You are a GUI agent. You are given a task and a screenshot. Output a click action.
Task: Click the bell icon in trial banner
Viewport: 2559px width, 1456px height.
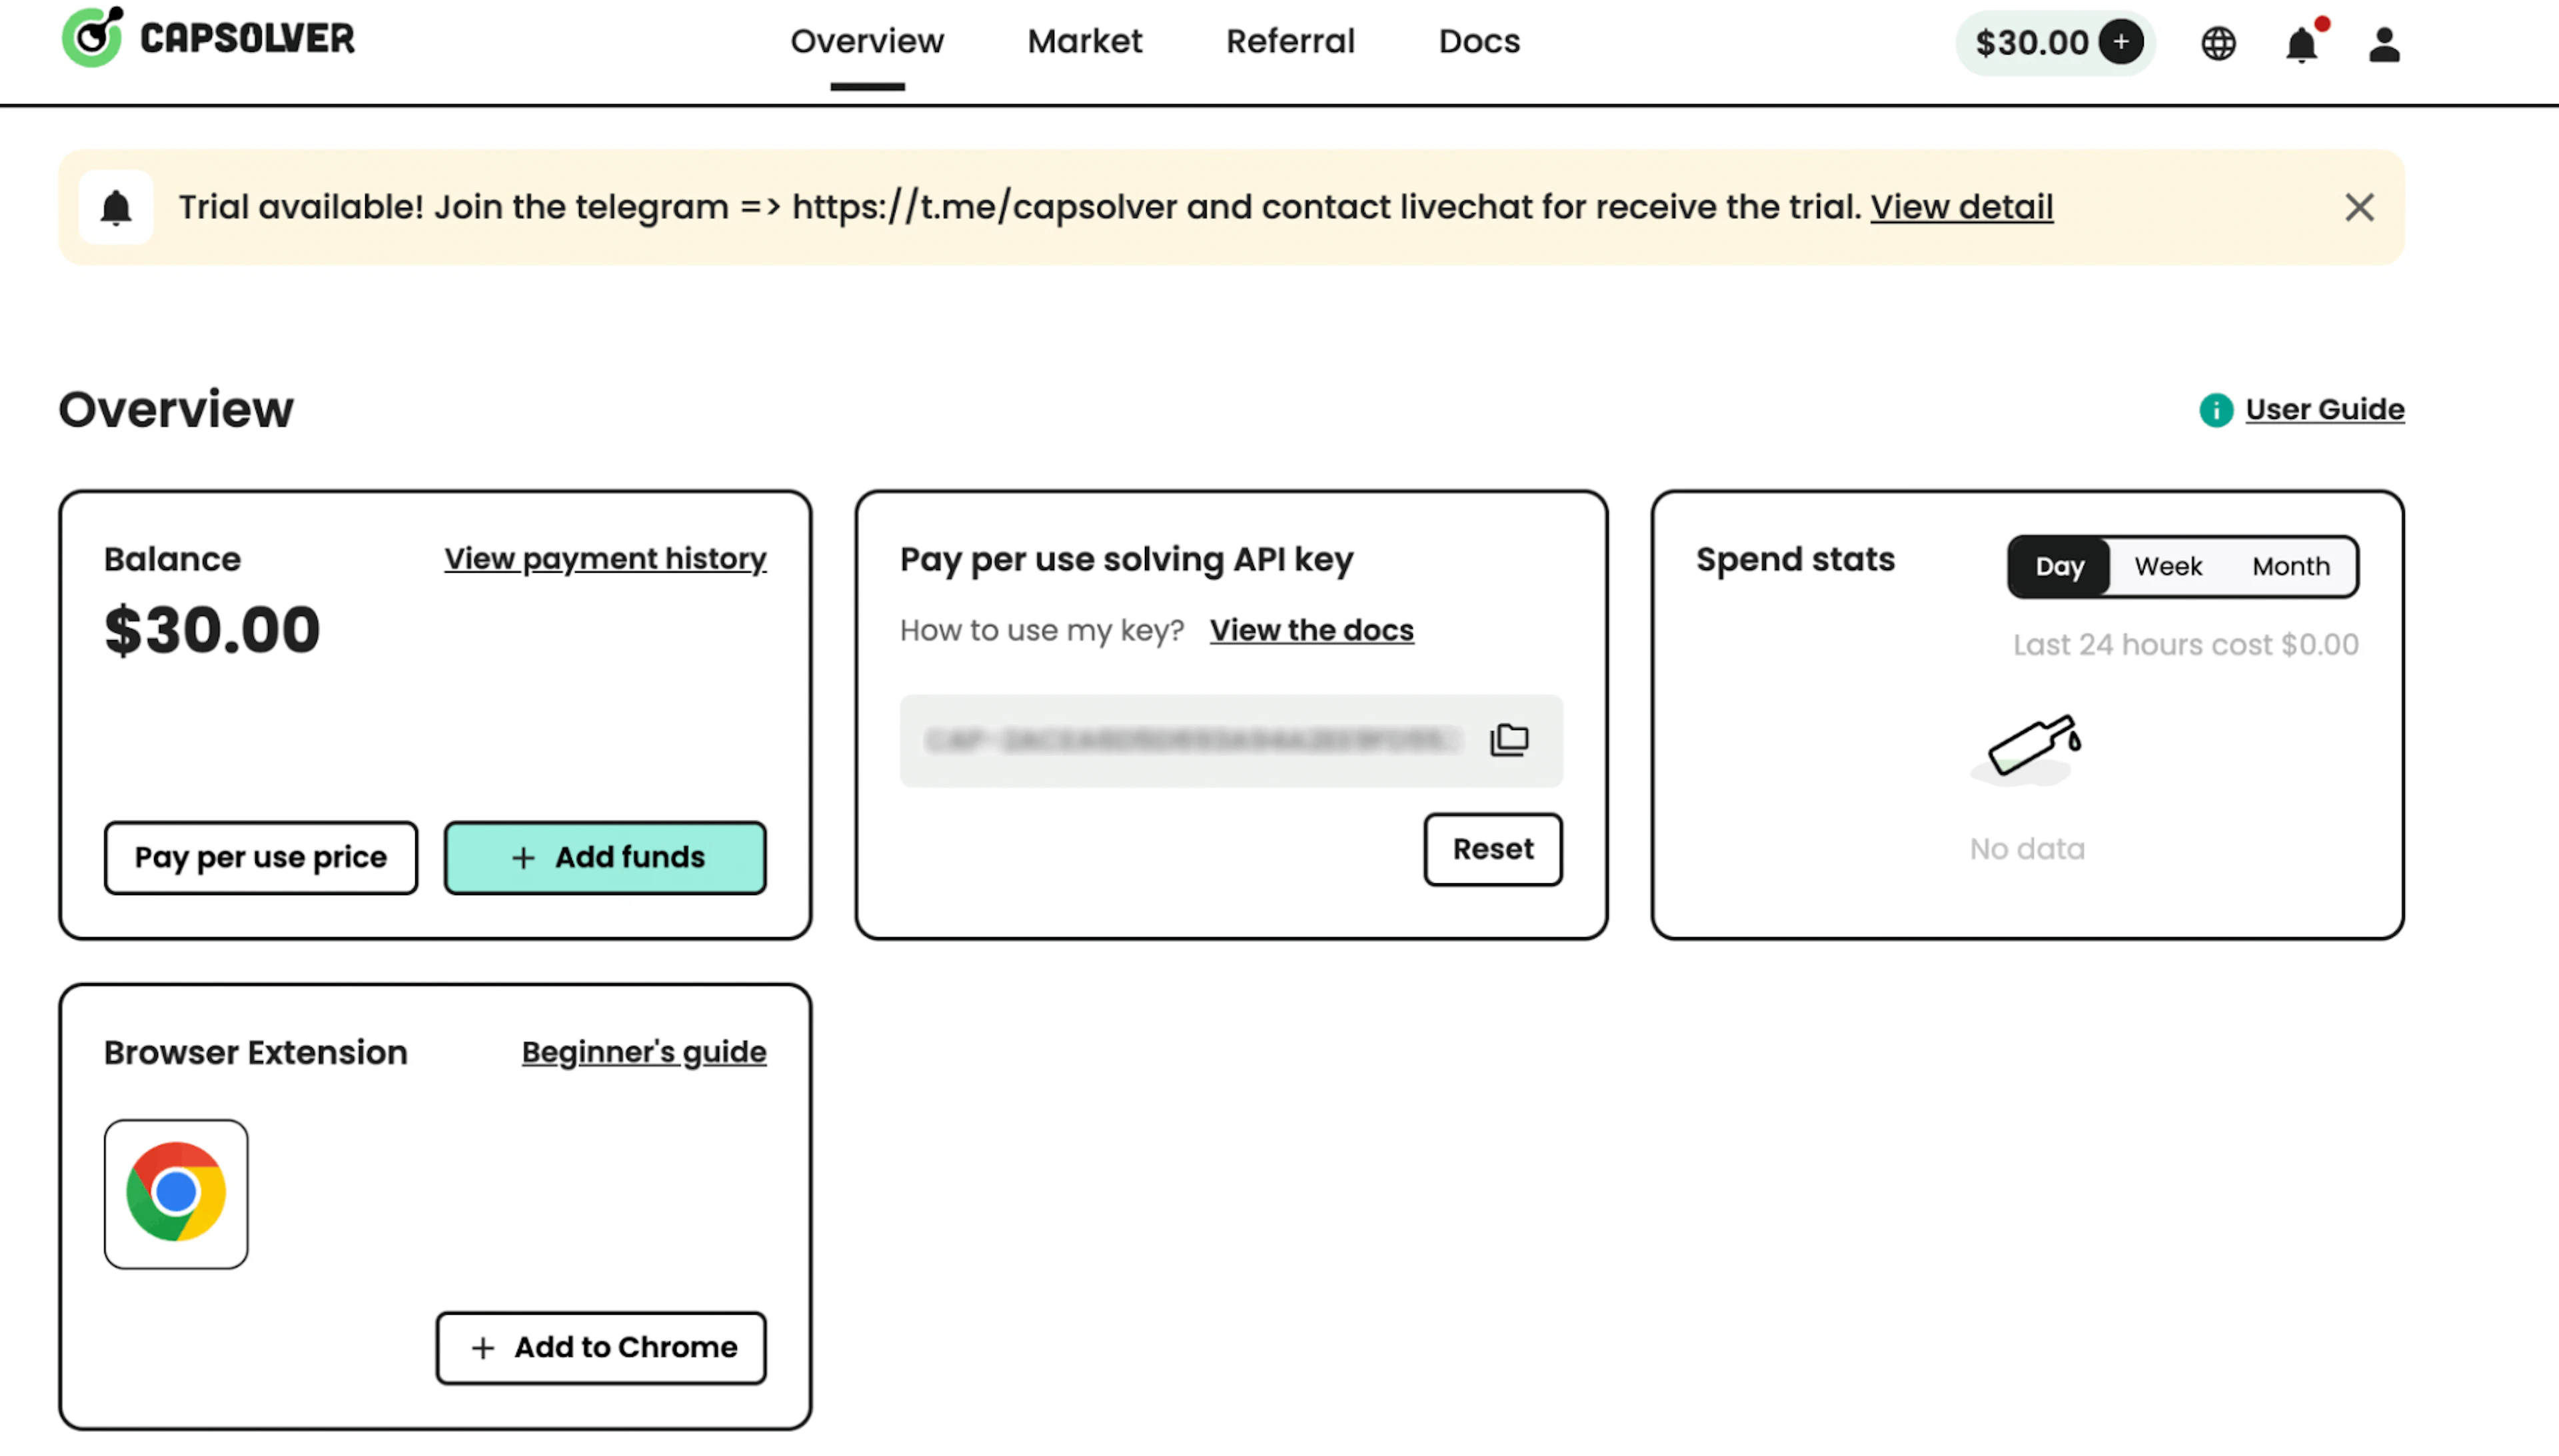(x=116, y=207)
